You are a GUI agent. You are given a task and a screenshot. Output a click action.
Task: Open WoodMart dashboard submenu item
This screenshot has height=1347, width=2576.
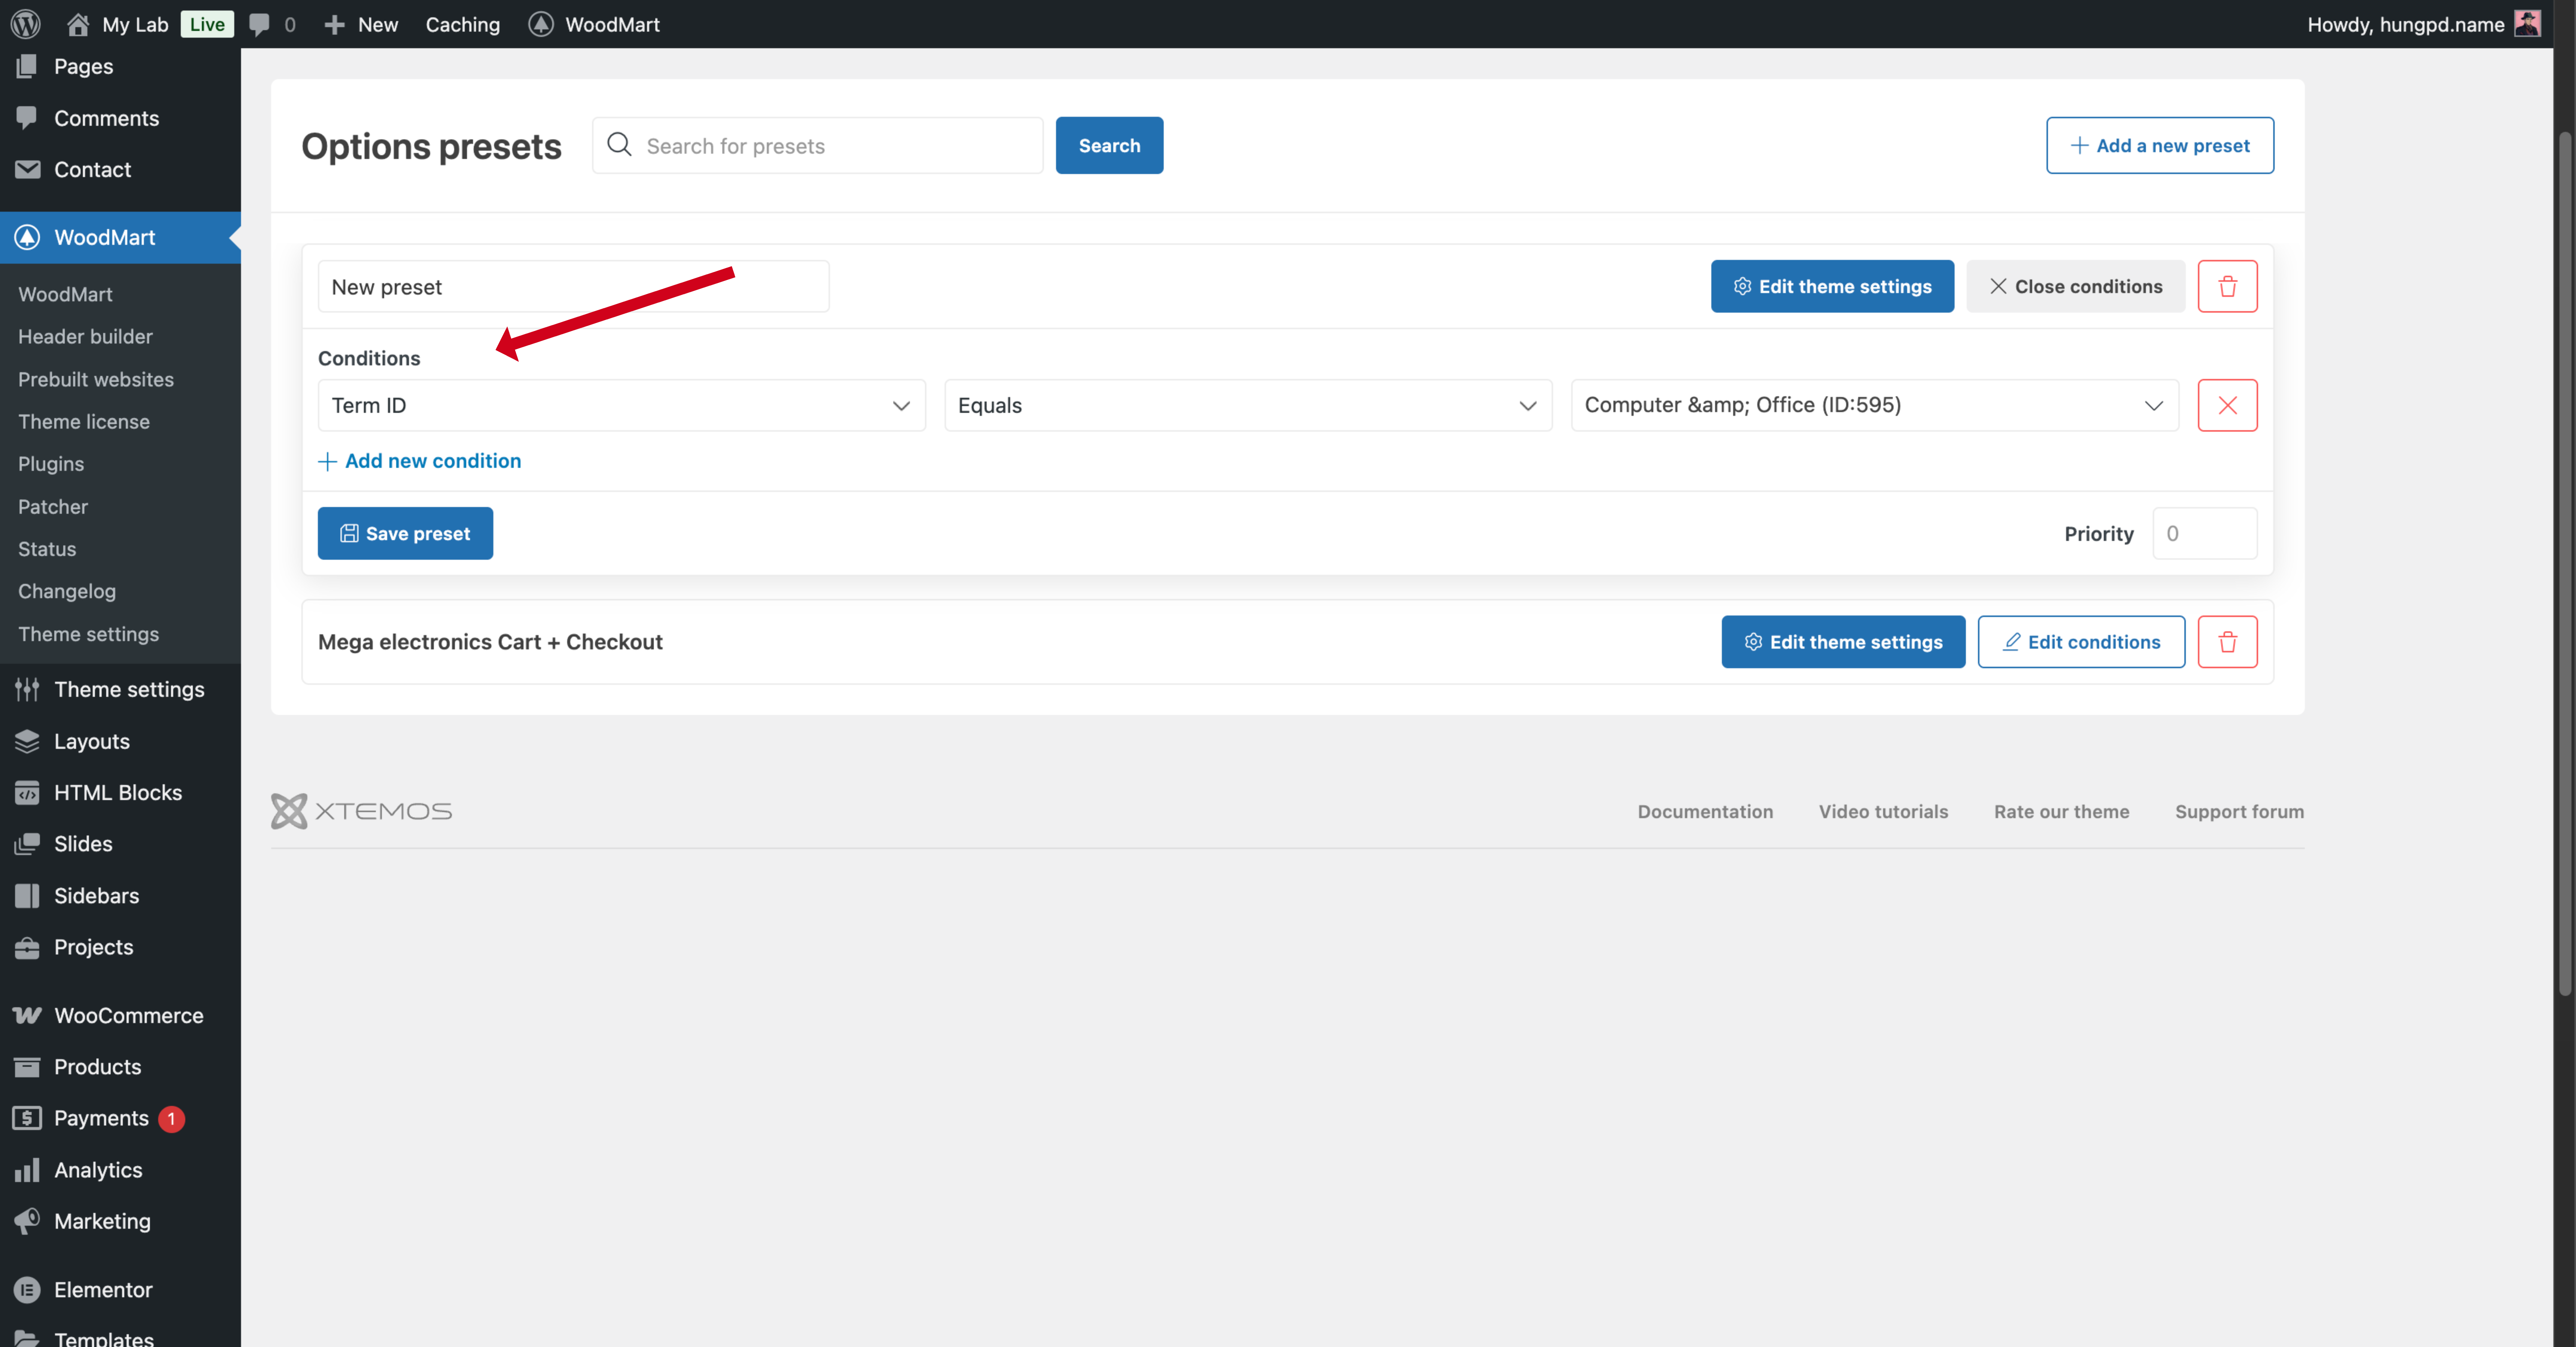tap(65, 294)
